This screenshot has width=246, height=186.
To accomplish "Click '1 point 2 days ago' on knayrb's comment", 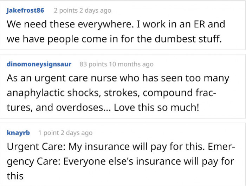I will (x=65, y=133).
